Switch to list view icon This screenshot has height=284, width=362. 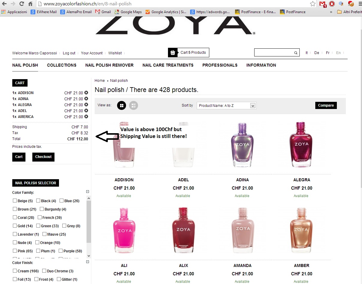(x=134, y=105)
